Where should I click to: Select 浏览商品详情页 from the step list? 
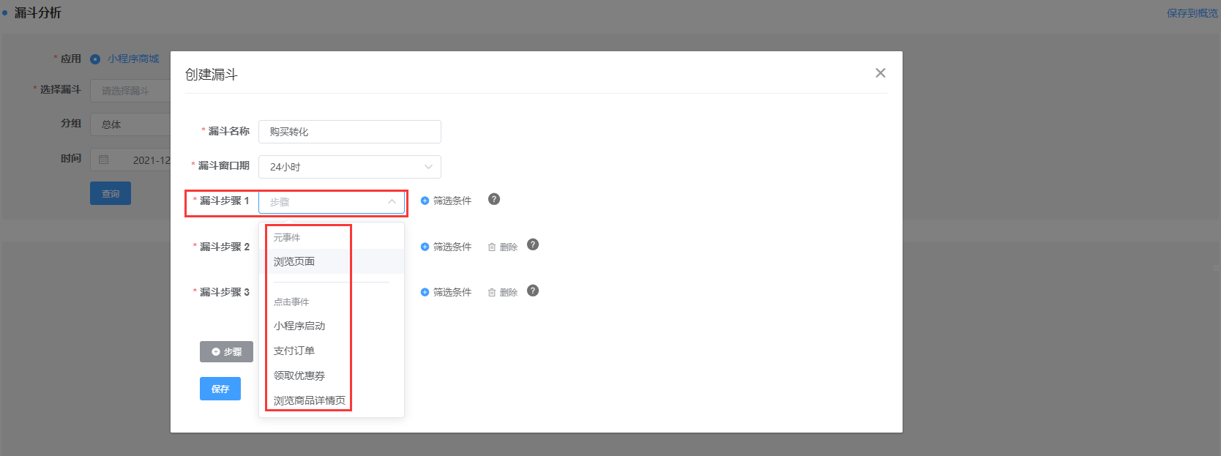coord(332,400)
